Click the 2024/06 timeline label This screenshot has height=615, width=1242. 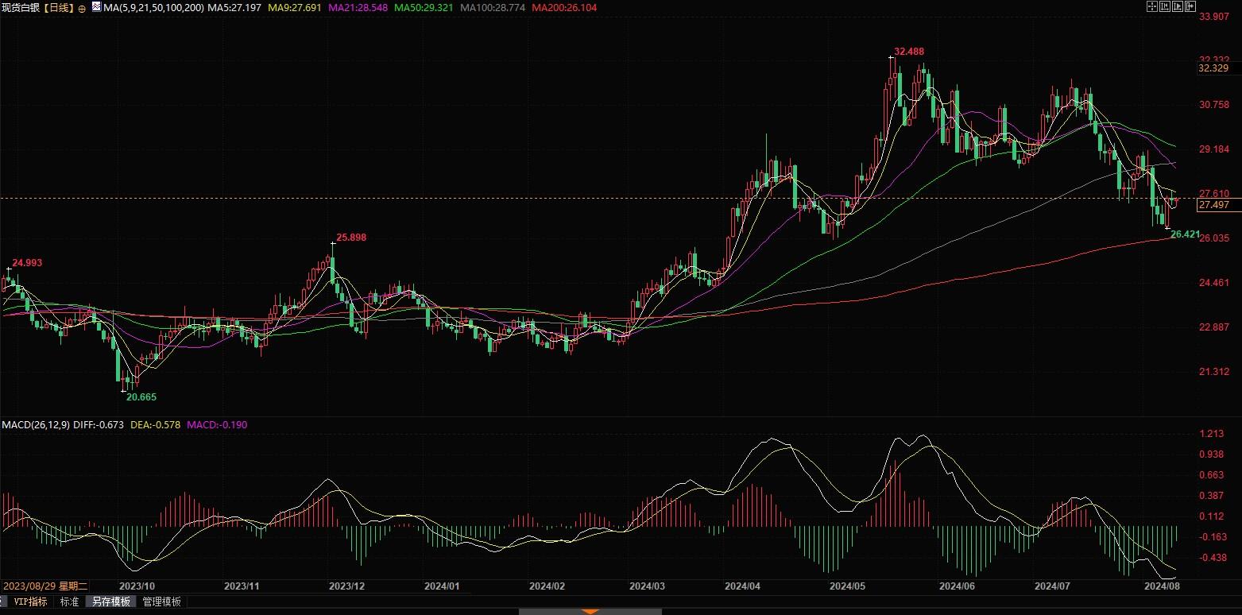[x=957, y=586]
